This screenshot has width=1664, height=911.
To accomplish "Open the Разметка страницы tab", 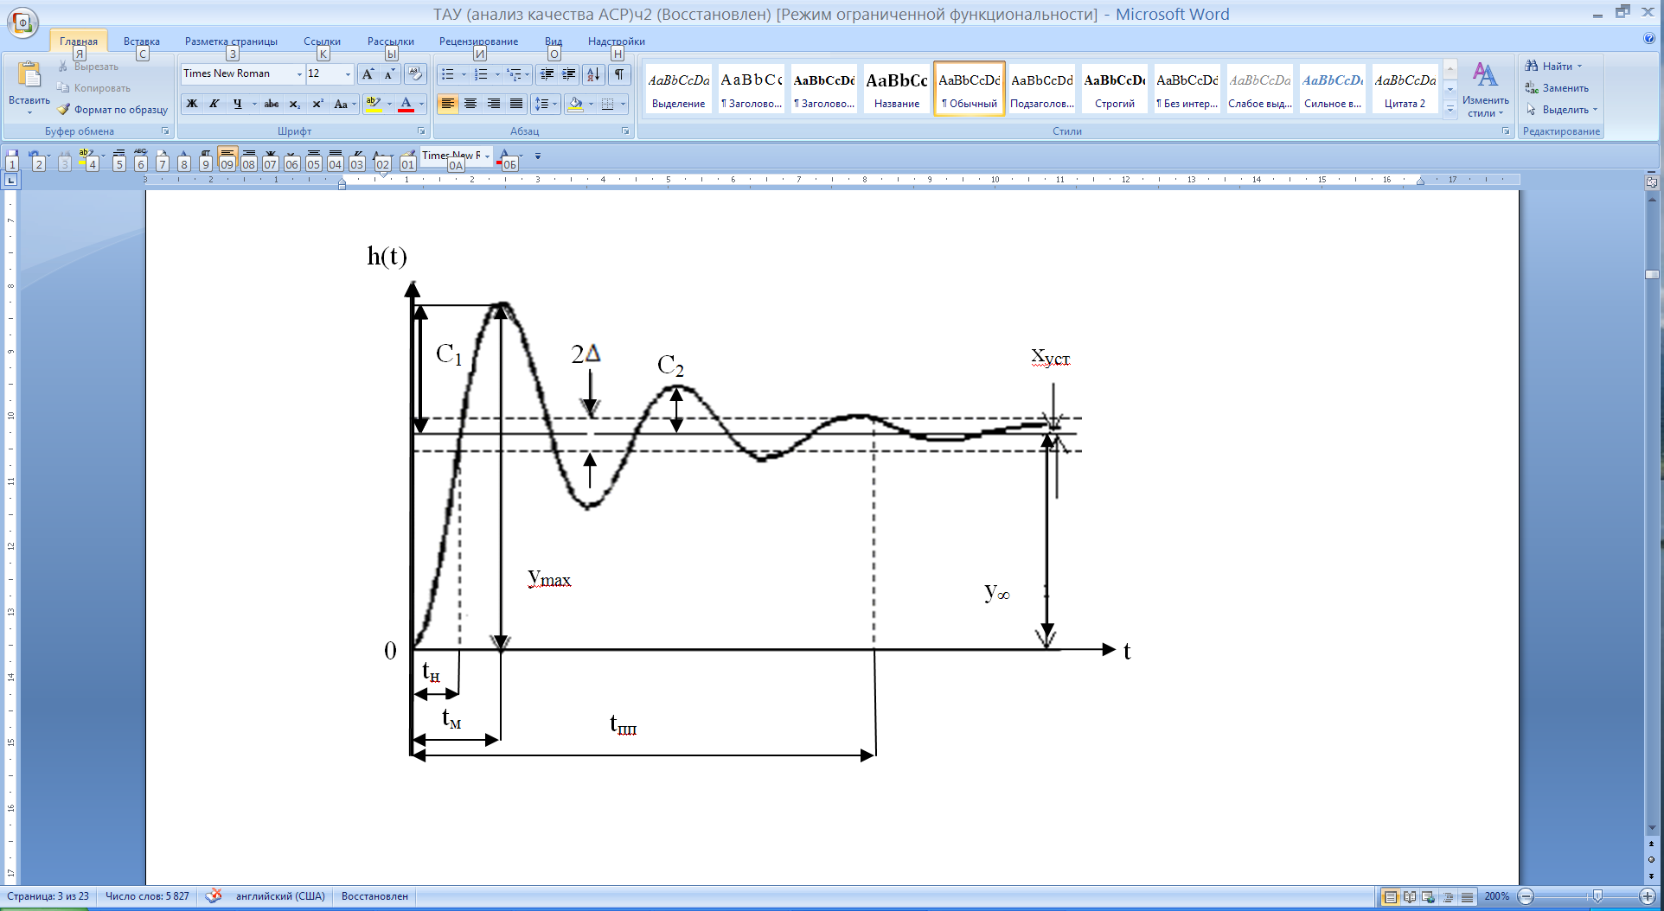I will click(231, 41).
